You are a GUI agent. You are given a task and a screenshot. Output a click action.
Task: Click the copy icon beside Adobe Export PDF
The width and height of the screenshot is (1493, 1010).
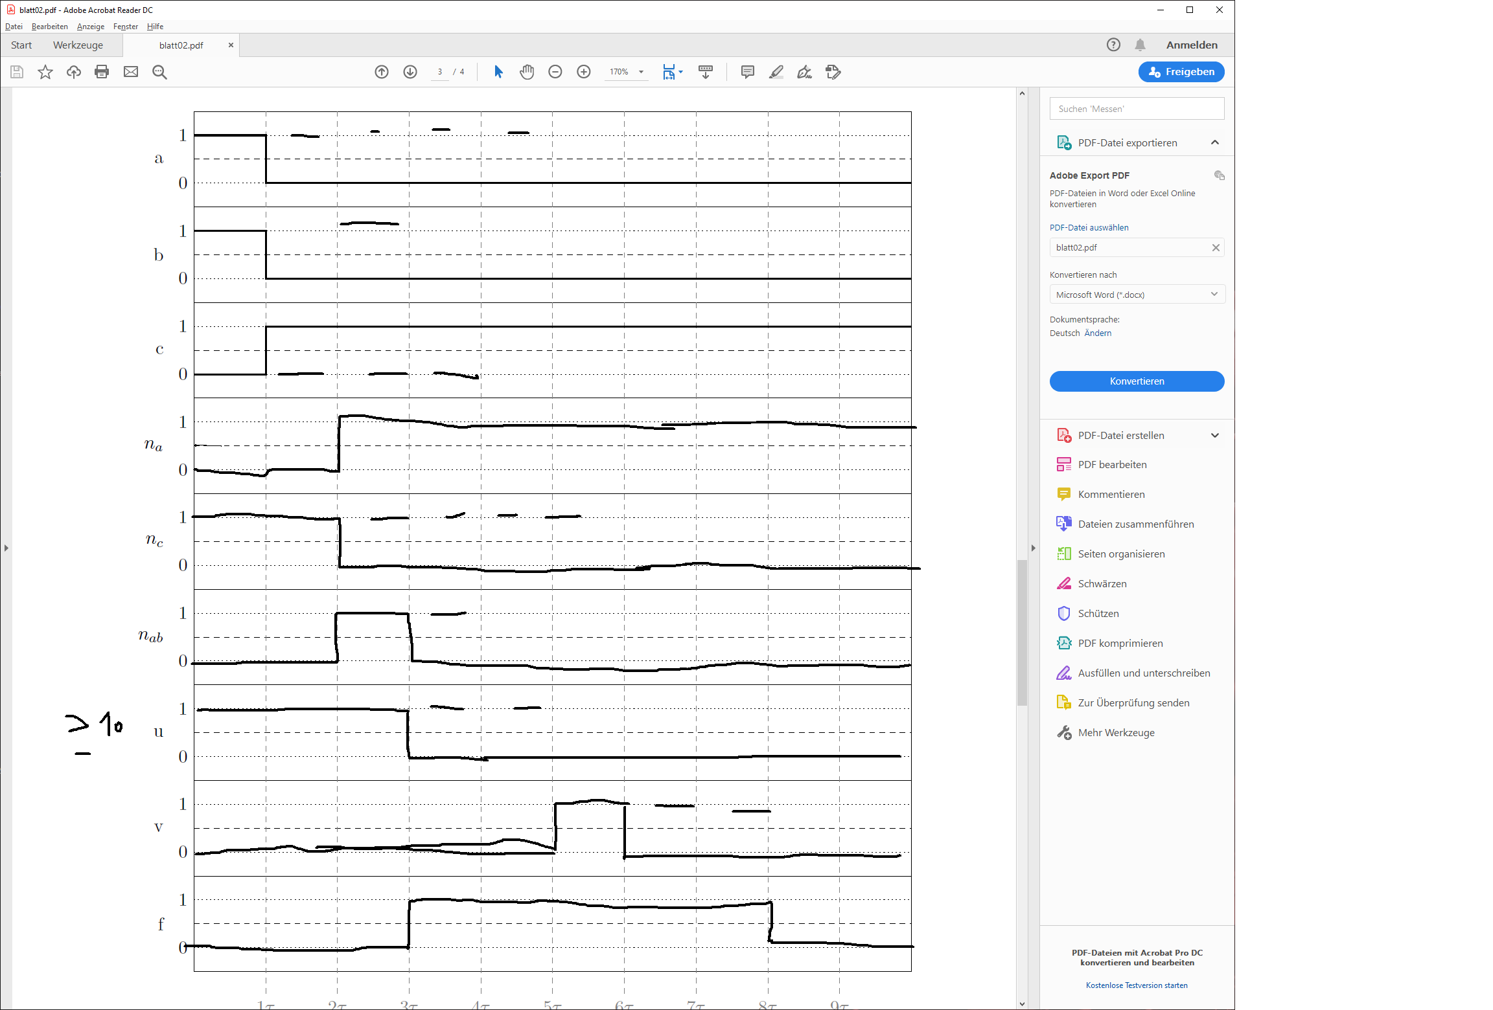1219,175
